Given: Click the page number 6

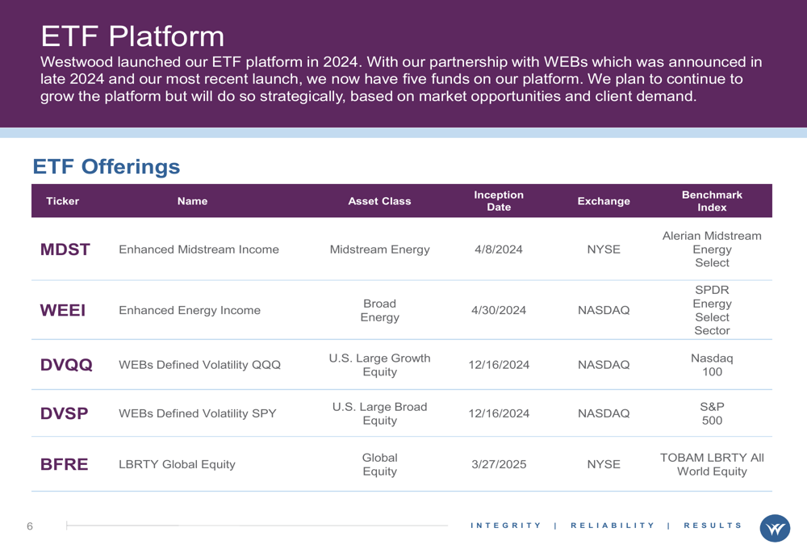Looking at the screenshot, I should pos(29,526).
